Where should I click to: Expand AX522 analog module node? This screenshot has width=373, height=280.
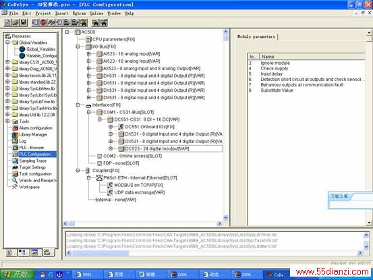[x=89, y=68]
